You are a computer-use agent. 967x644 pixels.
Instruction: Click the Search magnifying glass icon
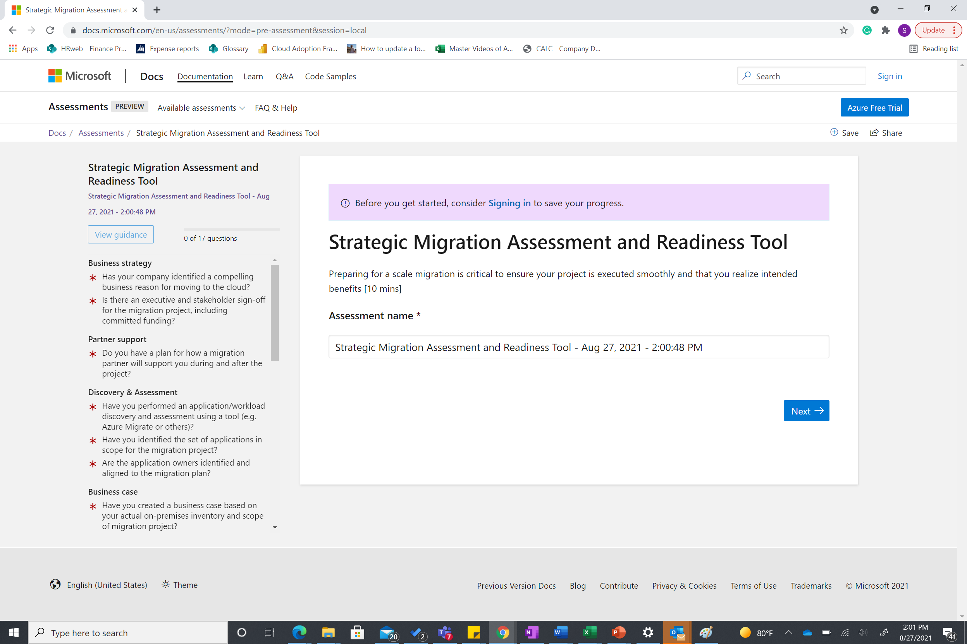click(748, 76)
